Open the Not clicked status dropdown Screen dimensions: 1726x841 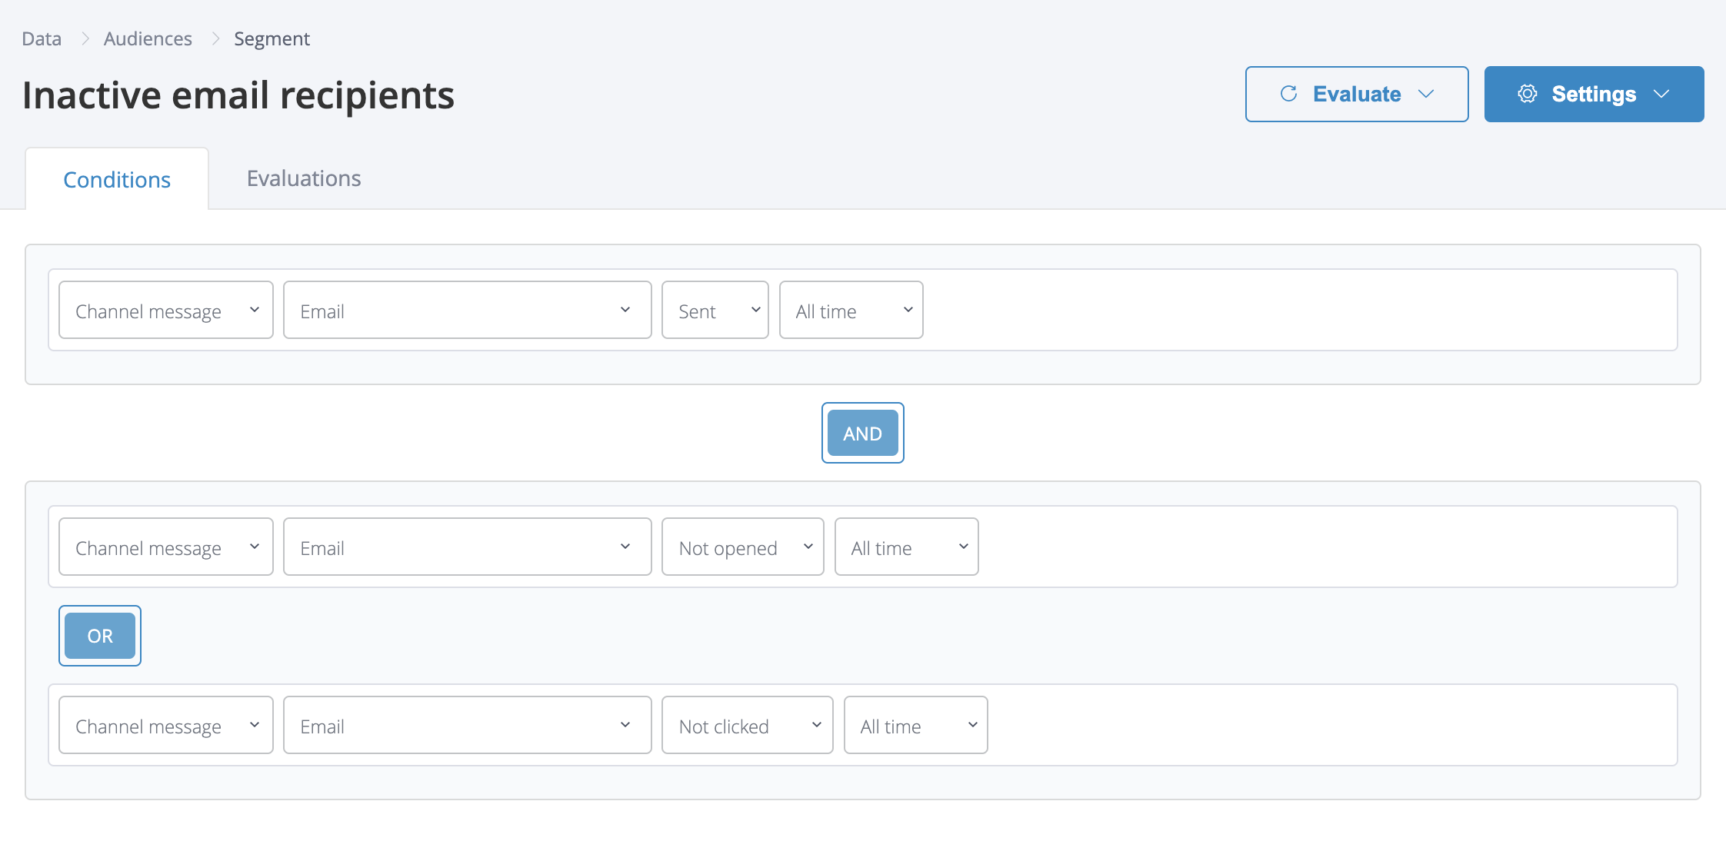(747, 726)
